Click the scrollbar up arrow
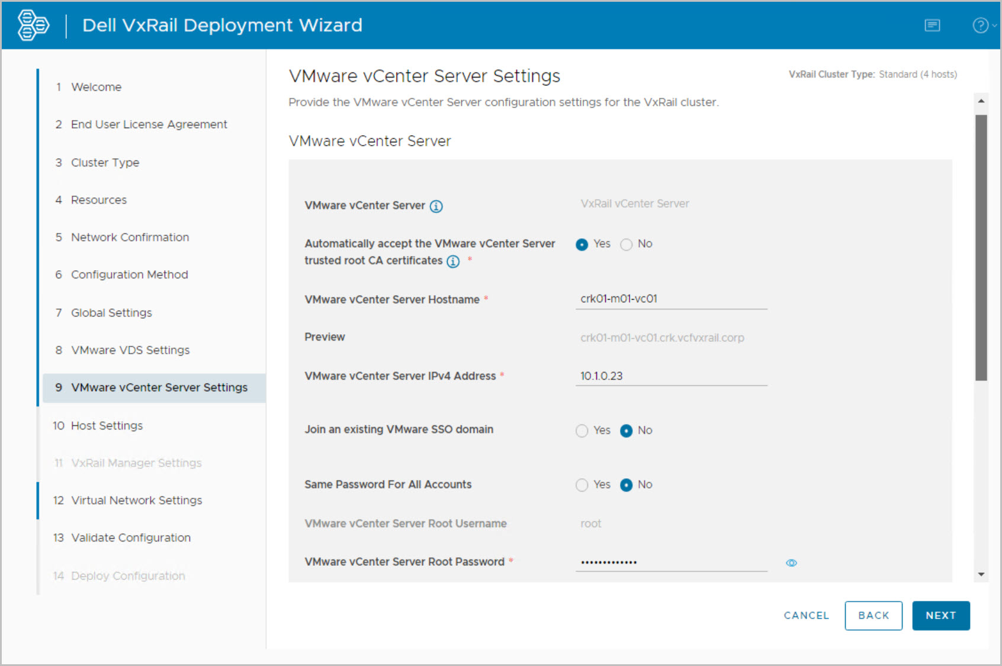Image resolution: width=1002 pixels, height=666 pixels. (981, 101)
